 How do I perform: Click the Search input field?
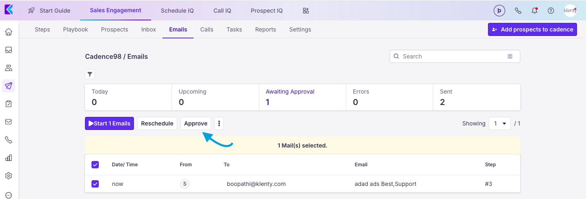coord(453,56)
